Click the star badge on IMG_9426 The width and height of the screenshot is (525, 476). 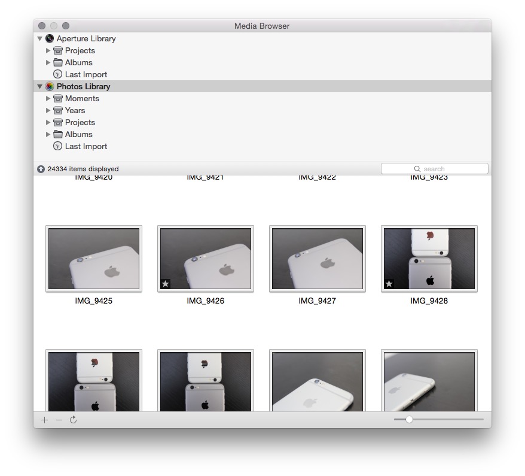[x=166, y=284]
